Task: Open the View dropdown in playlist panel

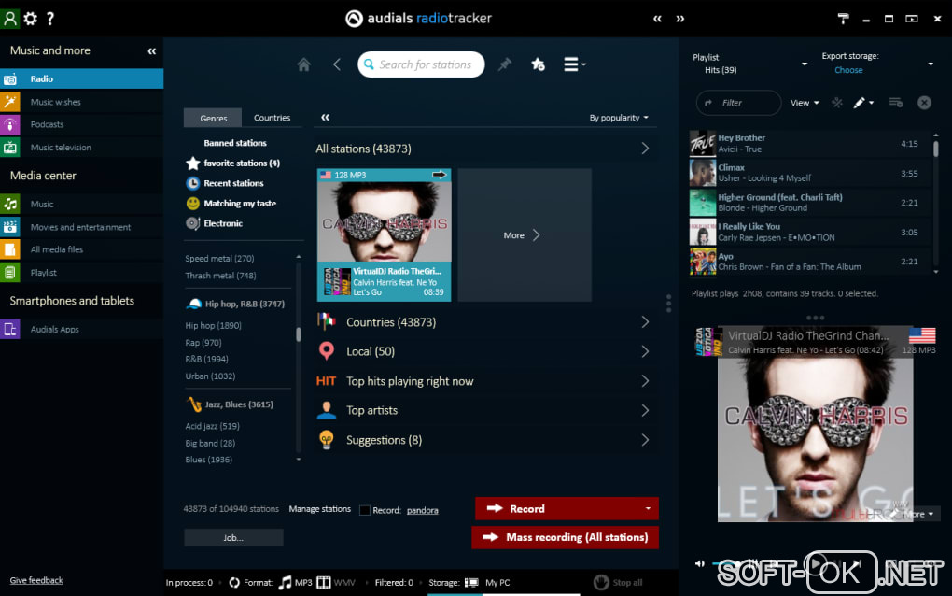Action: pyautogui.click(x=805, y=103)
